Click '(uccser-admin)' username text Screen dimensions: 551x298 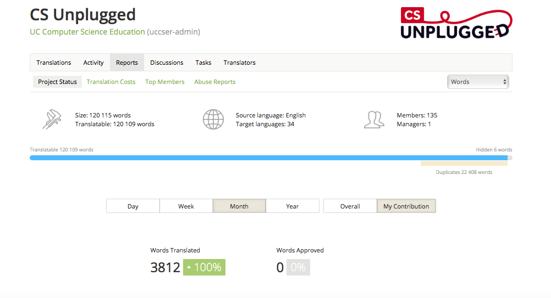tap(174, 31)
